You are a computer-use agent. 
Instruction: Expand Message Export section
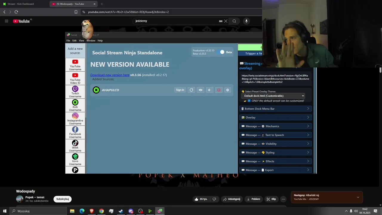tap(275, 170)
